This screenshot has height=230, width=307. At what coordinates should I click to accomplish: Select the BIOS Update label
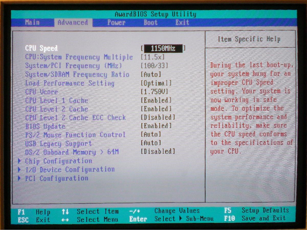[x=45, y=126]
